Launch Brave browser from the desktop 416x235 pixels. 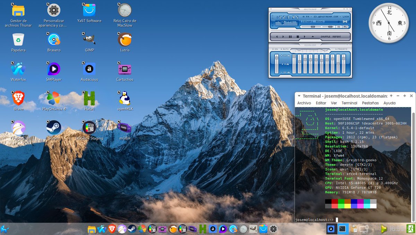coord(18,101)
